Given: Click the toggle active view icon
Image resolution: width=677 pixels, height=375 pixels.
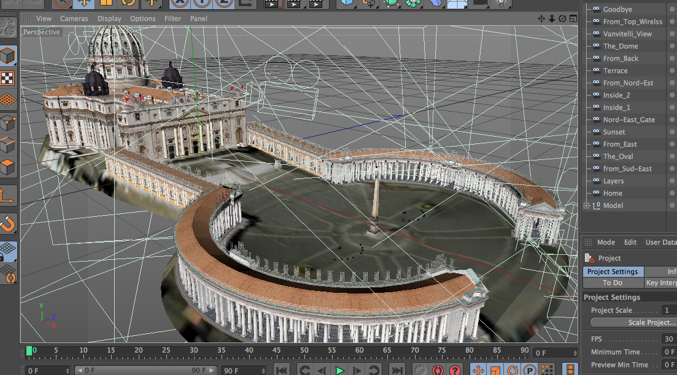Looking at the screenshot, I should pyautogui.click(x=573, y=18).
